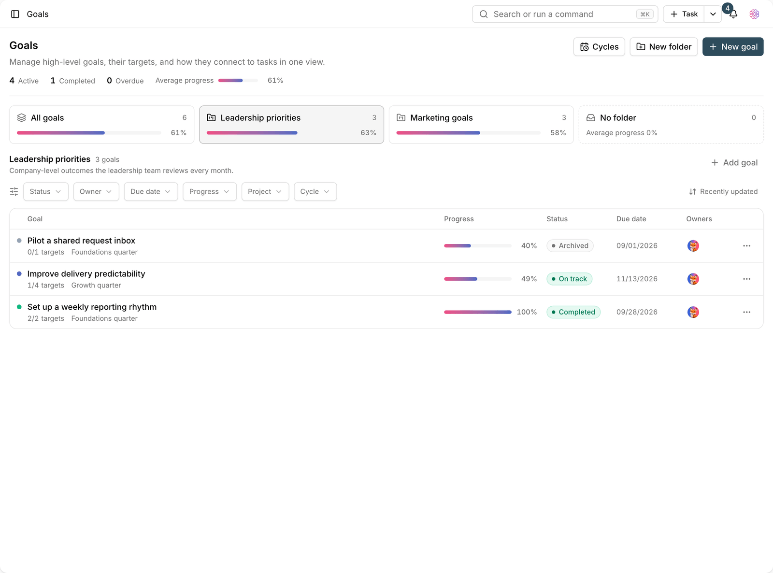Screen dimensions: 773x573
Task: Expand the Task button dropdown arrow
Action: coord(713,14)
